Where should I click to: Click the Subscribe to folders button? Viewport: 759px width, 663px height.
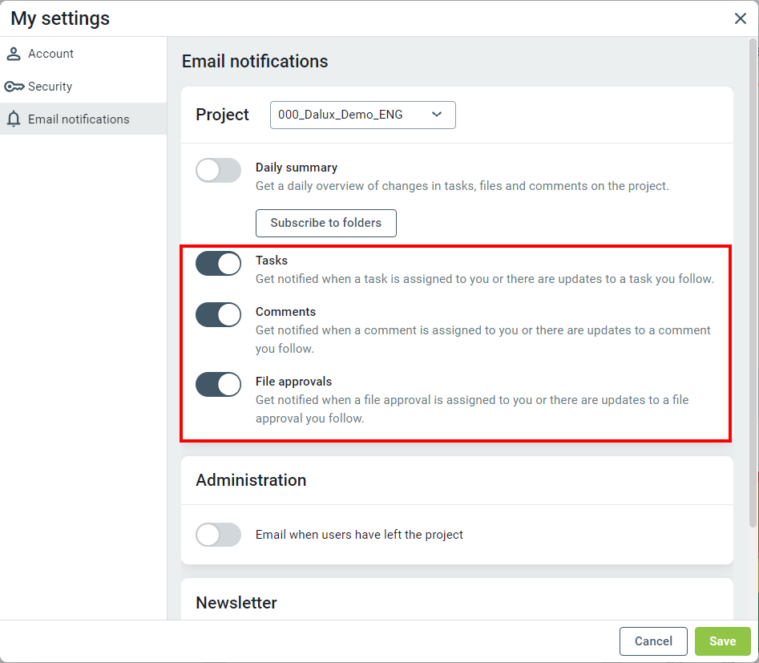pyautogui.click(x=325, y=223)
